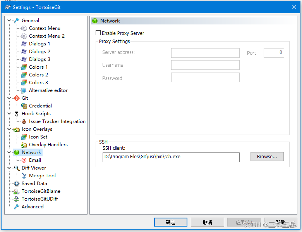Open the Context Menu settings page
The height and width of the screenshot is (232, 302).
pyautogui.click(x=45, y=28)
